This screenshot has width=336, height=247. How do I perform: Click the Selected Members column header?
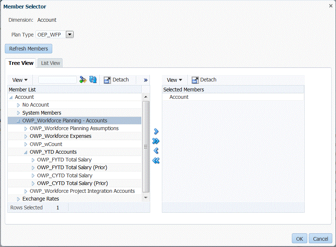click(233, 90)
